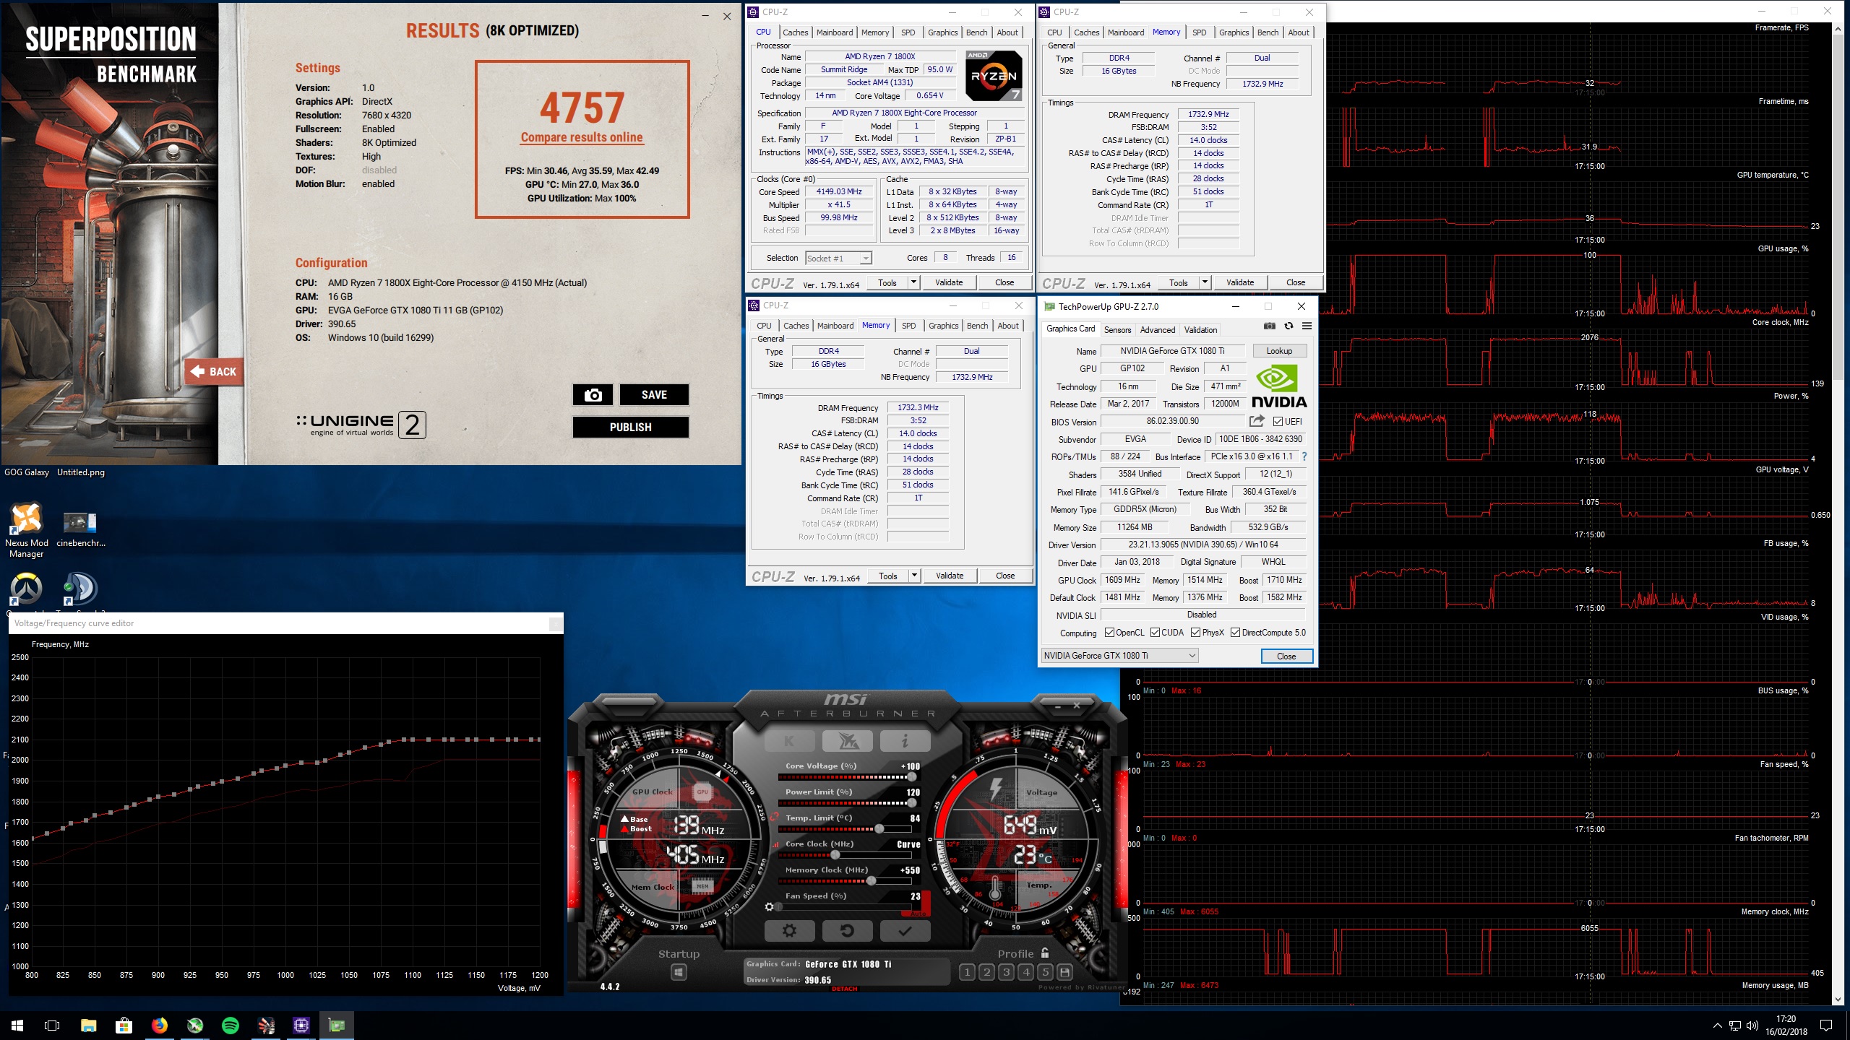Toggle the Afterburner profile lock icon
Screen dimensions: 1850x1040
[1045, 953]
